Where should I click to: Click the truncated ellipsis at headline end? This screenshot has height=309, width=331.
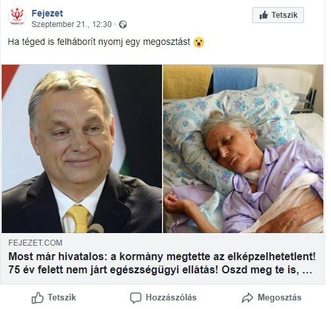tap(307, 271)
